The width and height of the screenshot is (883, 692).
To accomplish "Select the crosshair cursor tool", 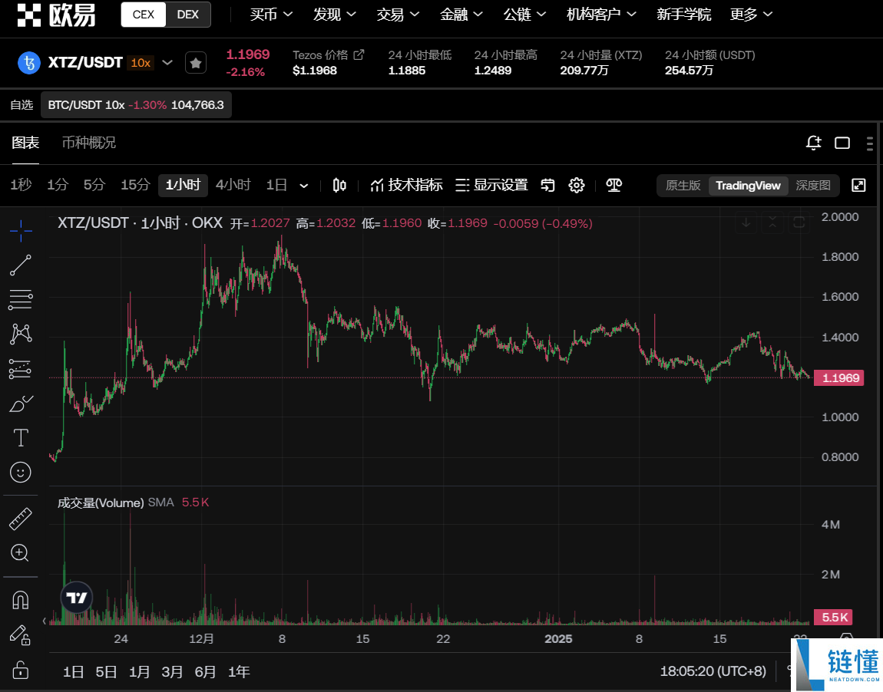I will click(x=21, y=230).
